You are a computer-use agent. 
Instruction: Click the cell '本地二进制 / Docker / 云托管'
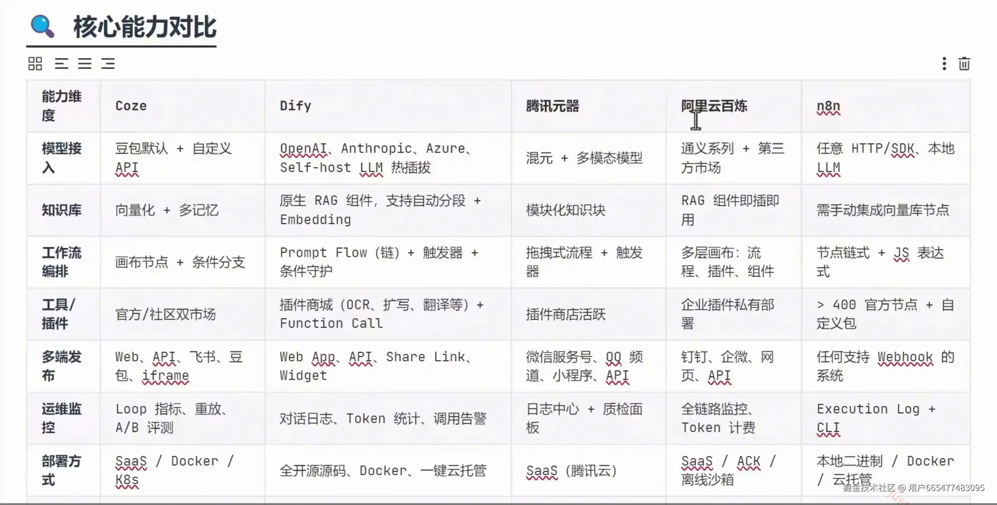(886, 471)
